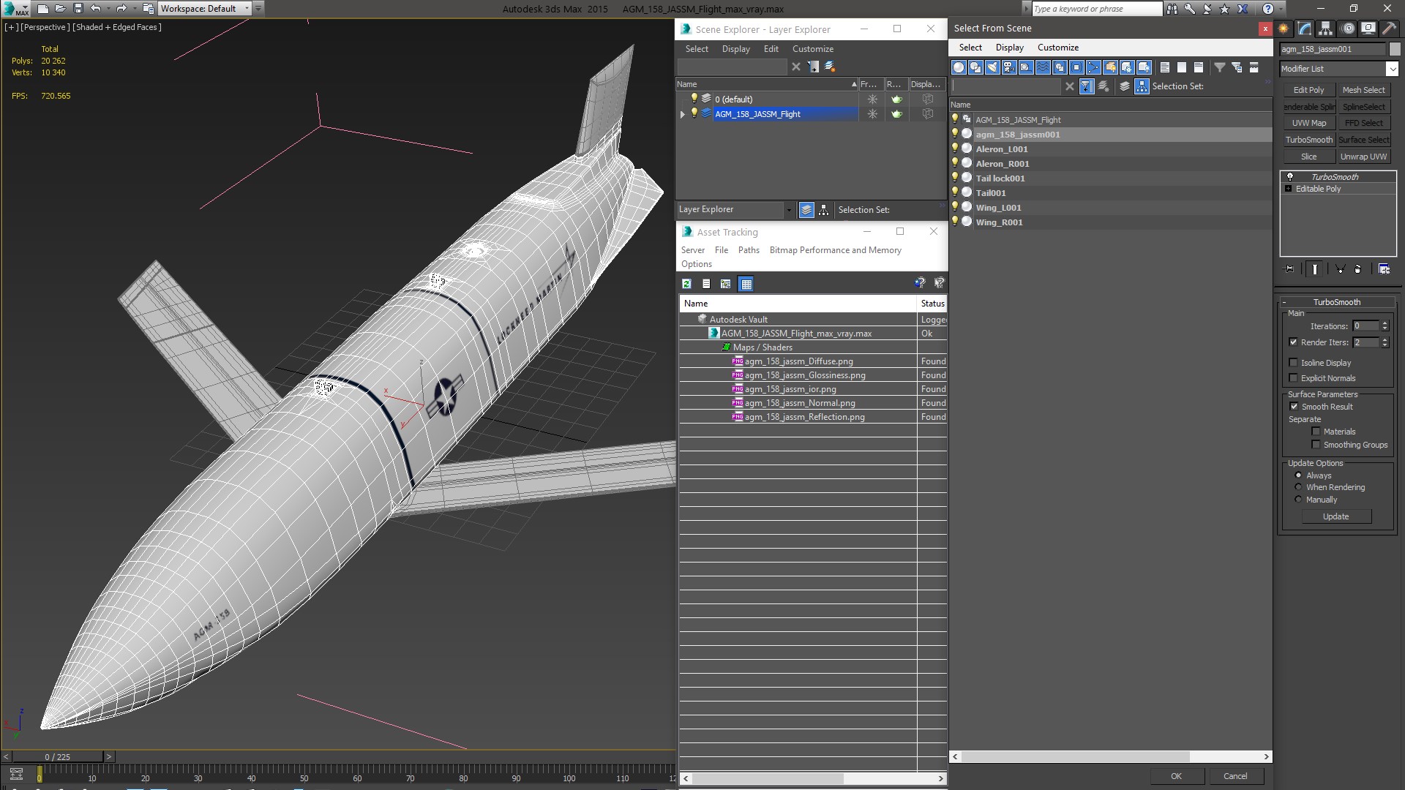Toggle Display Bone Objects filter icon

click(x=1093, y=67)
